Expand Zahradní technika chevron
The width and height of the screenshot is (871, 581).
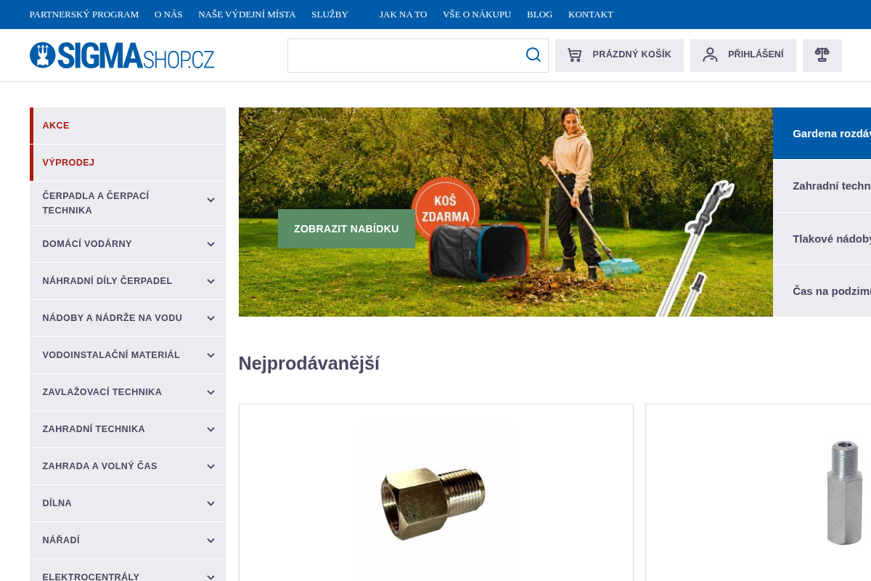210,430
